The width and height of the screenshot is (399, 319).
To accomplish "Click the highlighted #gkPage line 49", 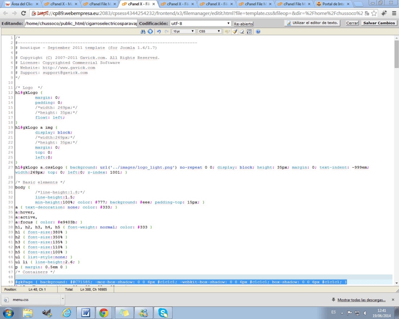I will click(181, 282).
